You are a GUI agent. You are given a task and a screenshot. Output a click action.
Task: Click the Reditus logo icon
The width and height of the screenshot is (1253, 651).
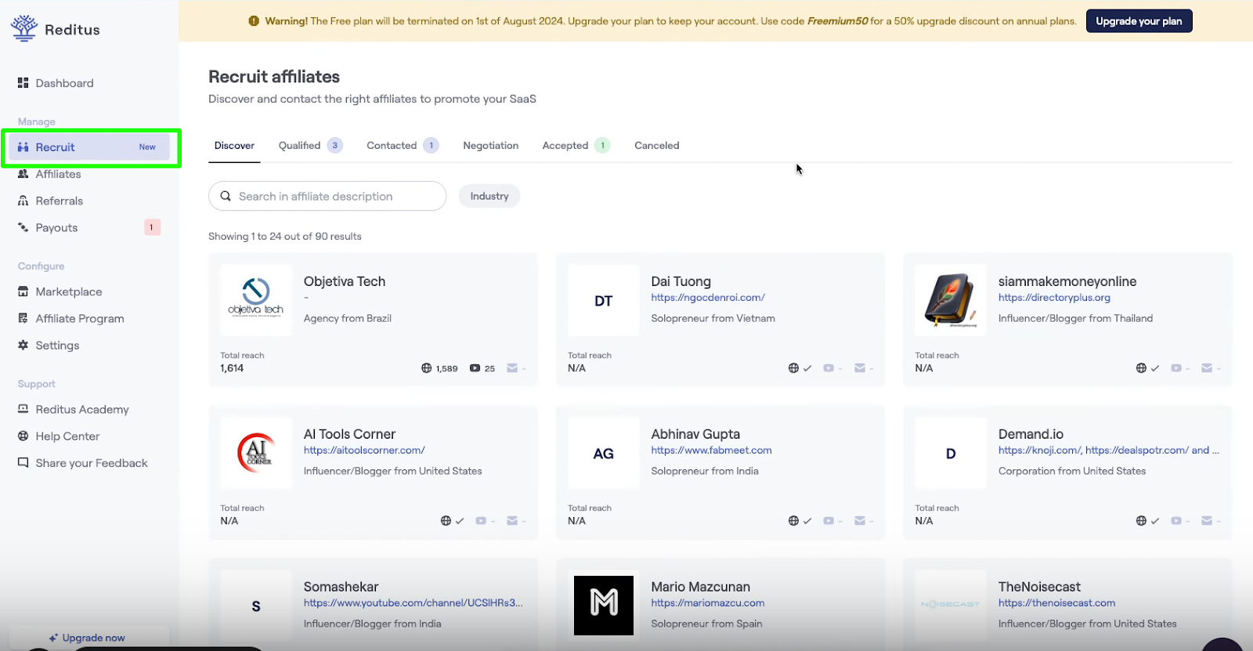coord(24,28)
